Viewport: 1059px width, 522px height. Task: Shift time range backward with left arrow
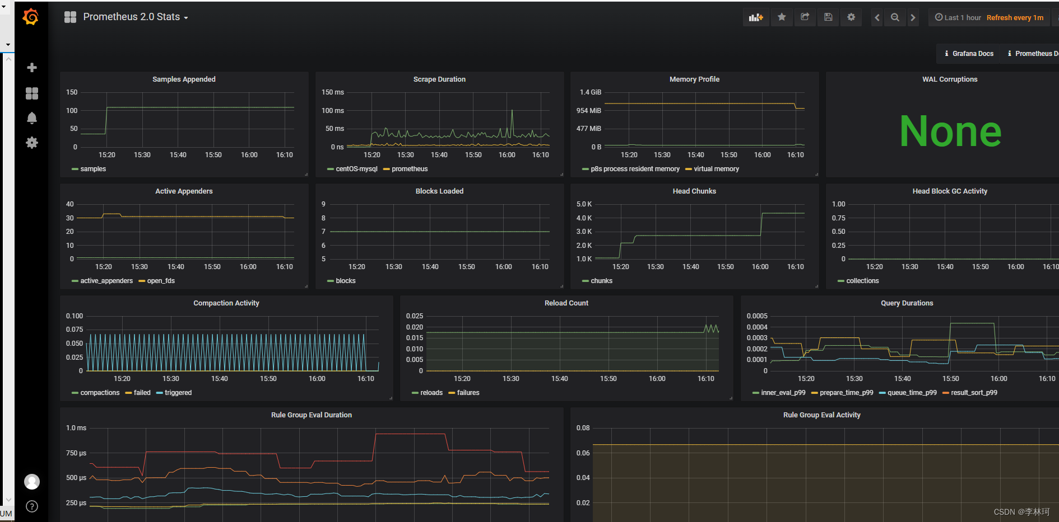(x=877, y=17)
